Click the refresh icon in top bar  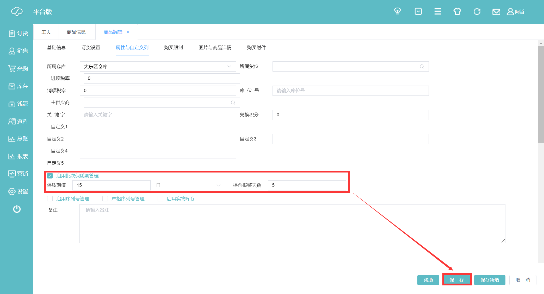pos(477,11)
